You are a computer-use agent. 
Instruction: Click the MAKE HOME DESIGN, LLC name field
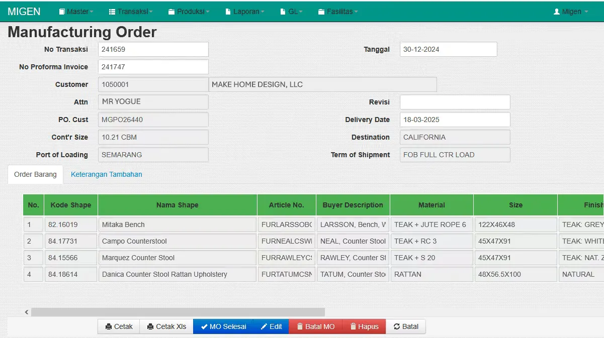(x=323, y=84)
